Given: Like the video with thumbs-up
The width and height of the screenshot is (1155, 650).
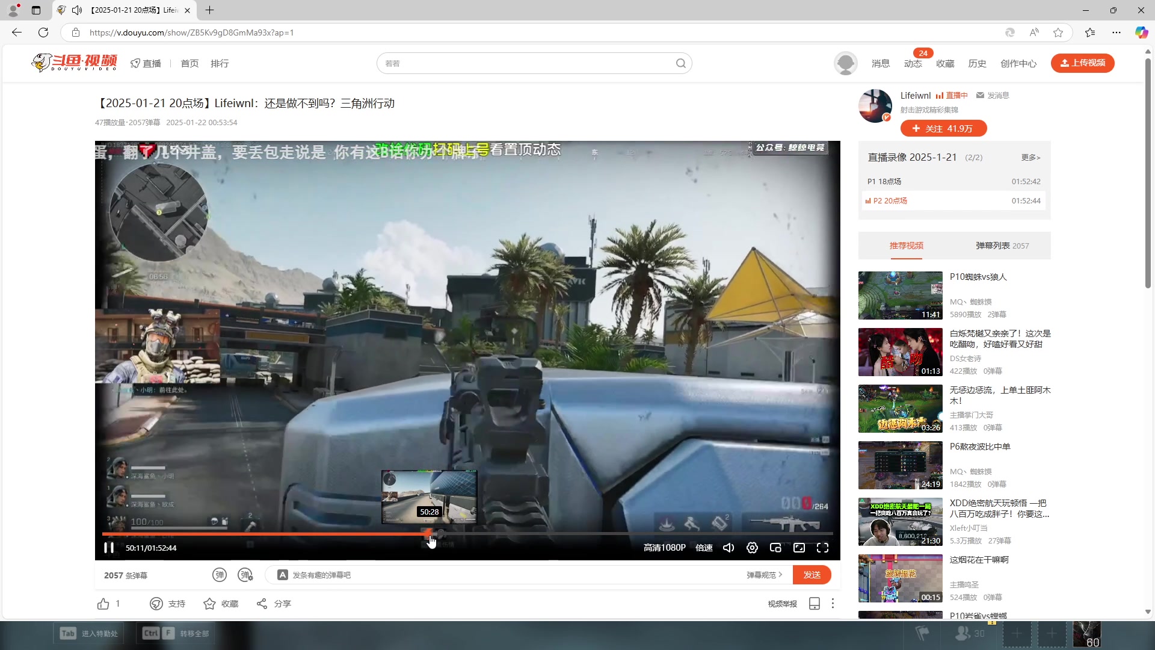Looking at the screenshot, I should coord(103,604).
